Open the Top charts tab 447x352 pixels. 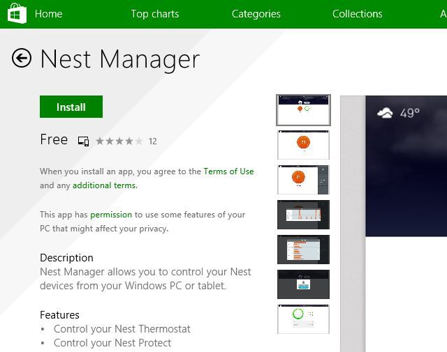pyautogui.click(x=155, y=14)
